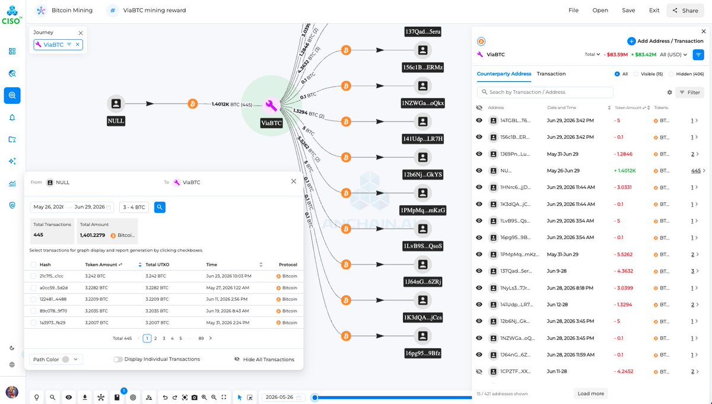Click the Path Color swatch circle
The height and width of the screenshot is (404, 712).
coord(65,360)
